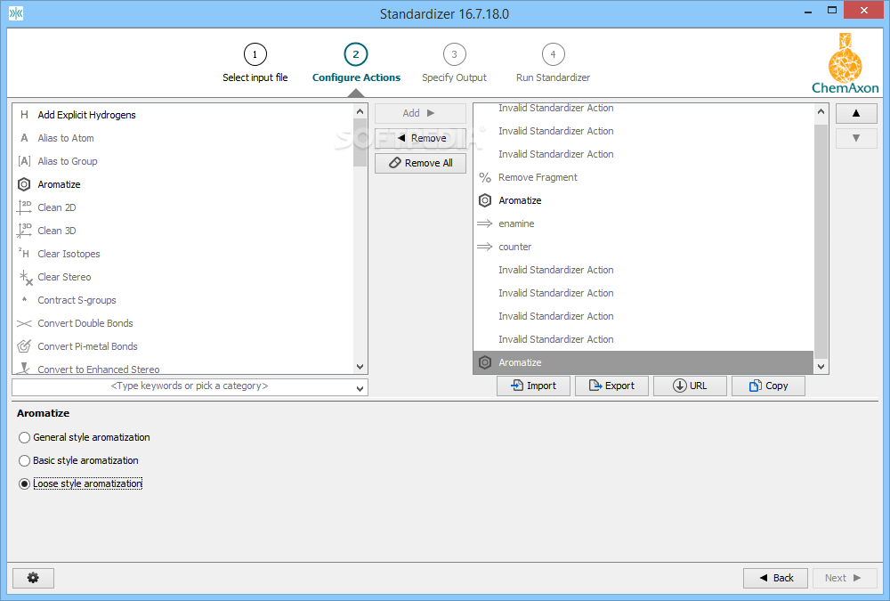Select the Add Explicit Hydrogens H icon
The height and width of the screenshot is (601, 890).
pyautogui.click(x=24, y=115)
